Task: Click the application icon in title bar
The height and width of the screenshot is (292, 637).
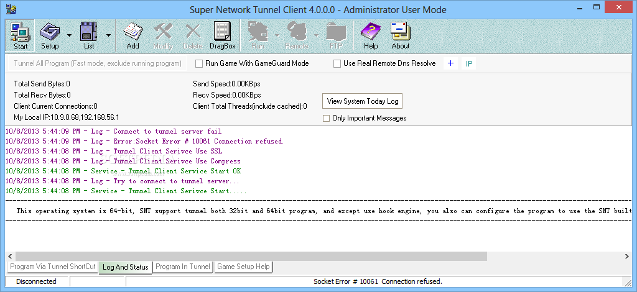Action: pyautogui.click(x=11, y=9)
